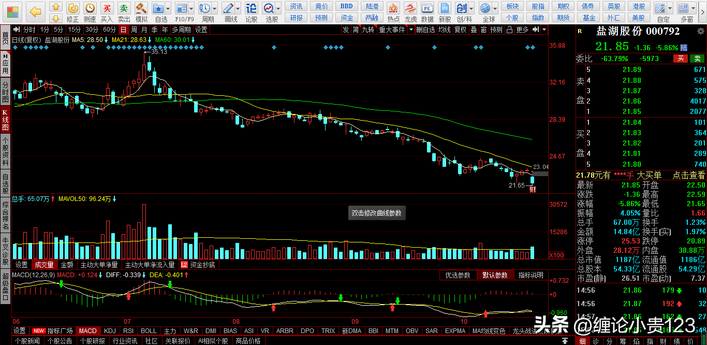Switch chart to 60分 period
Image resolution: width=707 pixels, height=345 pixels.
coord(109,30)
